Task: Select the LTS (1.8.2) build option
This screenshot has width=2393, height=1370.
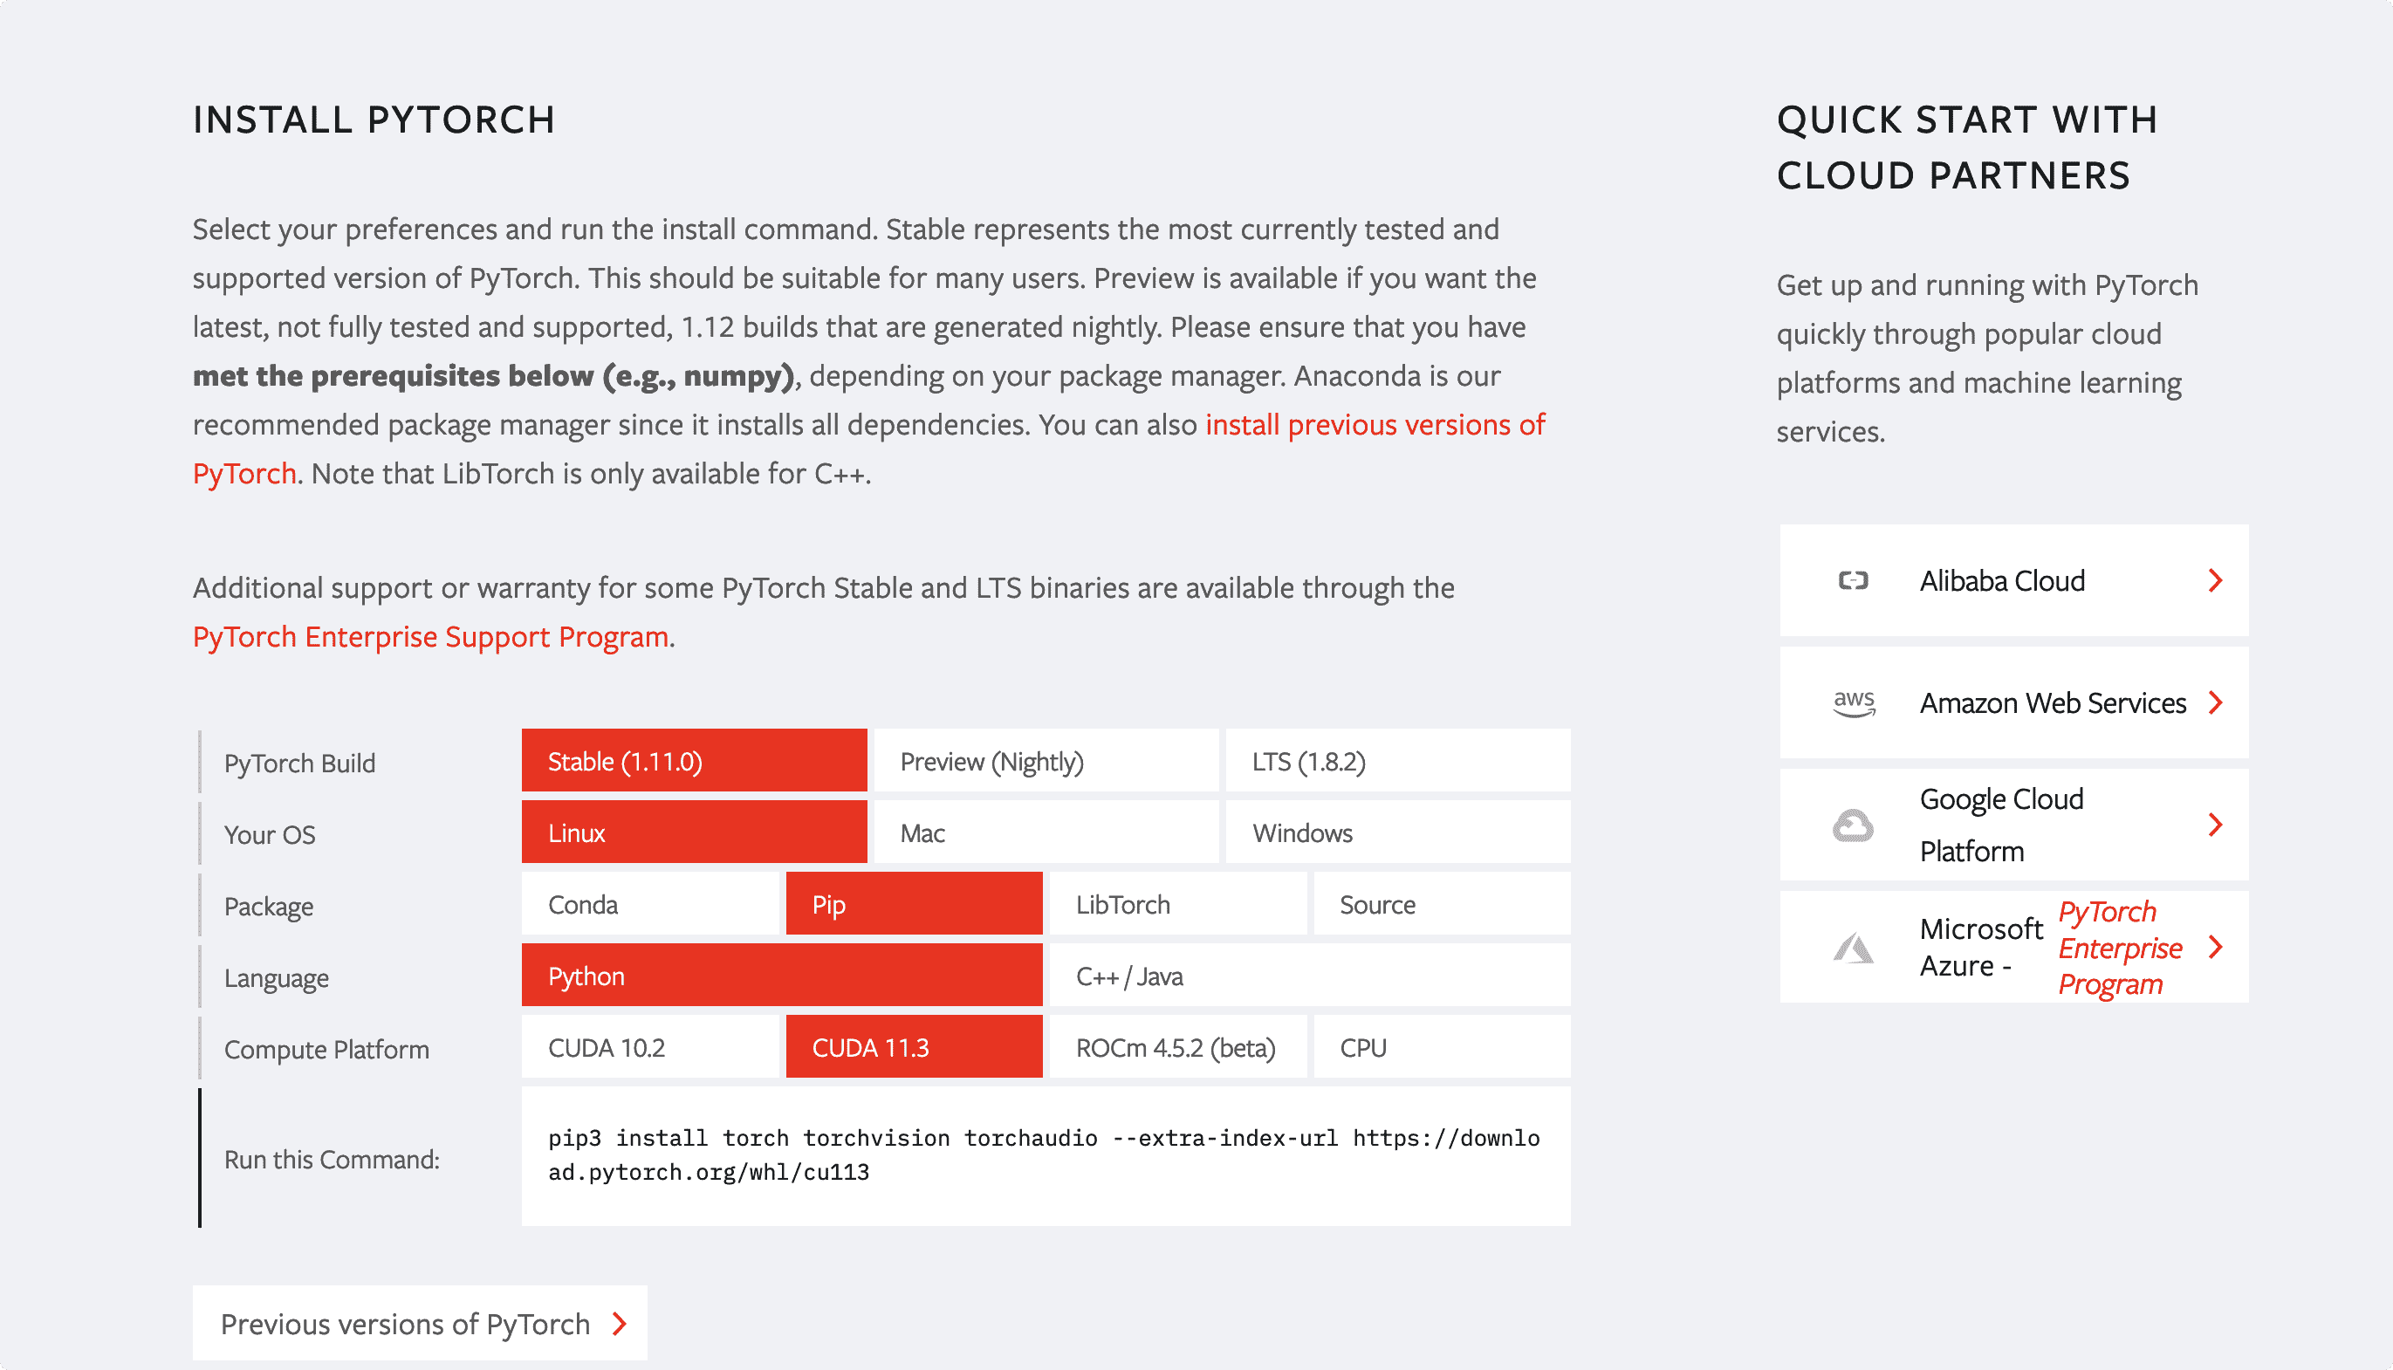Action: click(1397, 761)
